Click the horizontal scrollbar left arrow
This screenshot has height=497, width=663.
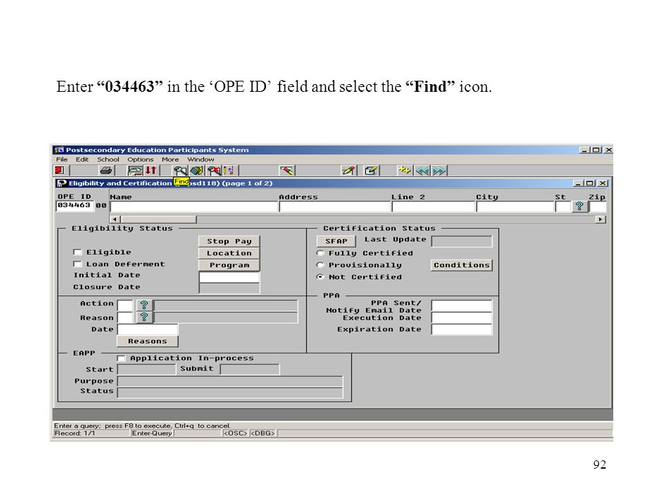point(115,220)
